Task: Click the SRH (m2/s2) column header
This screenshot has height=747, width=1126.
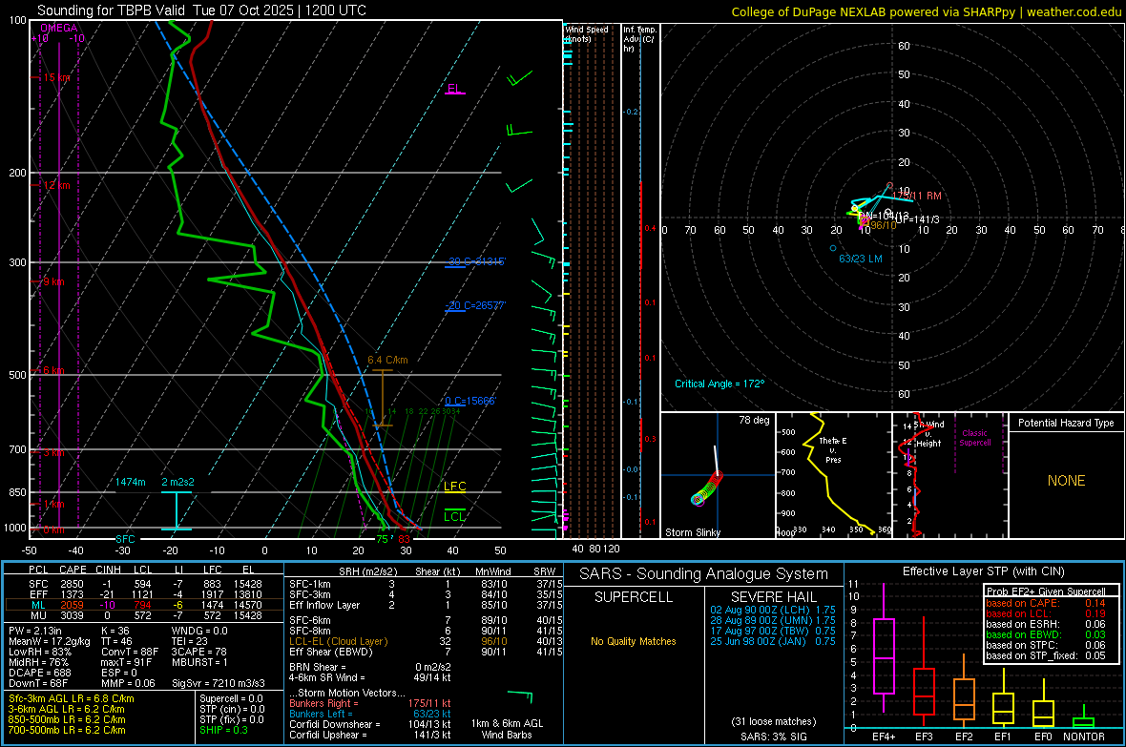Action: pyautogui.click(x=368, y=571)
